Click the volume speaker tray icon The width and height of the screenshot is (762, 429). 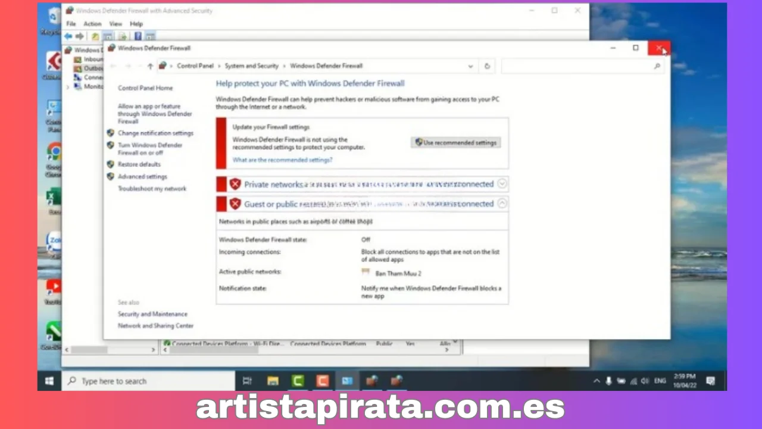pyautogui.click(x=644, y=381)
